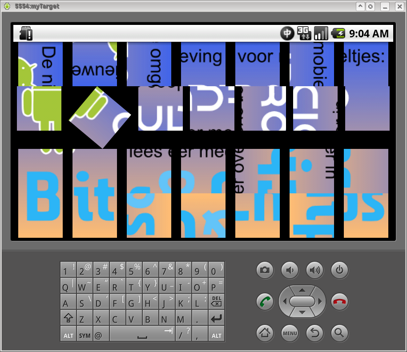Click the Q key
The width and height of the screenshot is (407, 352).
pyautogui.click(x=68, y=285)
